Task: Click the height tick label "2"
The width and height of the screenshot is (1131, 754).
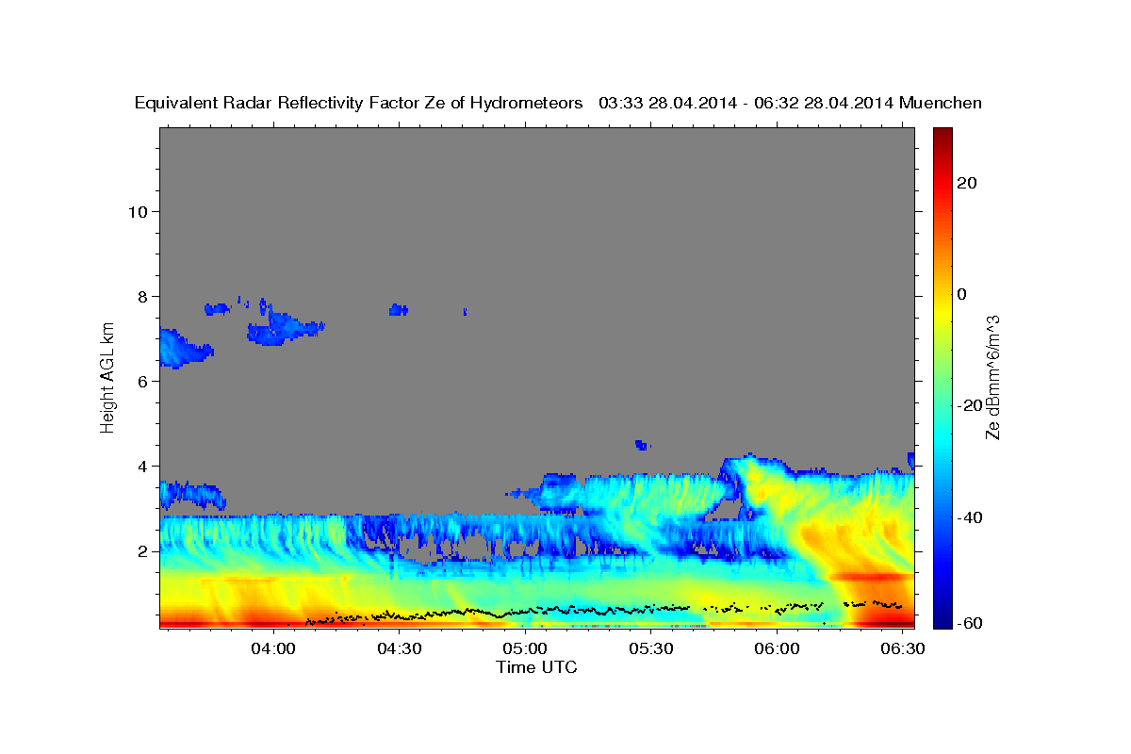Action: pos(143,550)
